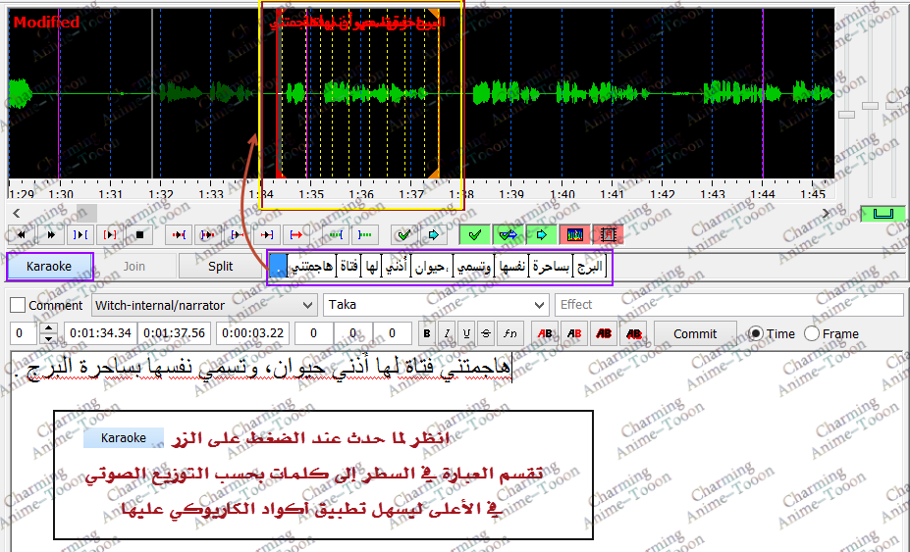Select the Frame radio button
This screenshot has height=552, width=910.
pyautogui.click(x=812, y=333)
